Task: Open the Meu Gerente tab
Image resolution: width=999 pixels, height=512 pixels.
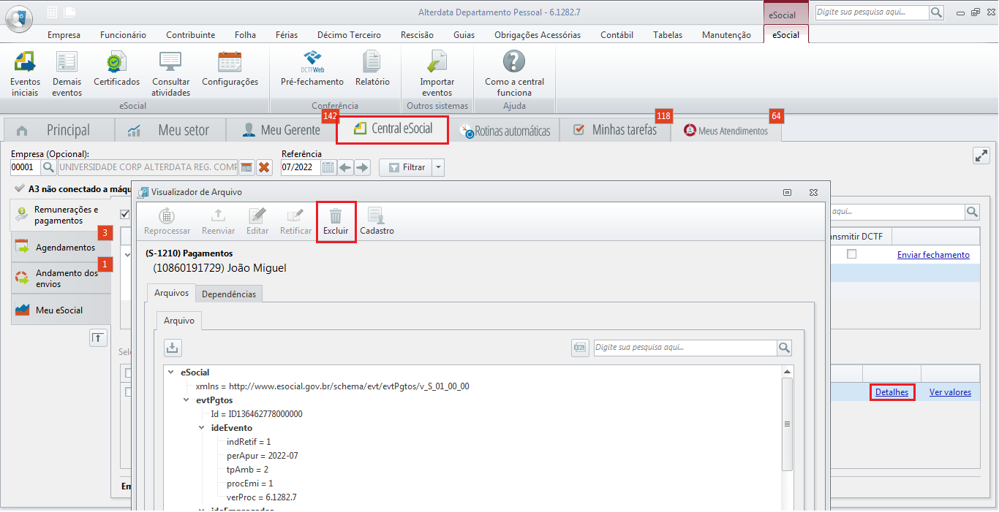Action: point(281,130)
